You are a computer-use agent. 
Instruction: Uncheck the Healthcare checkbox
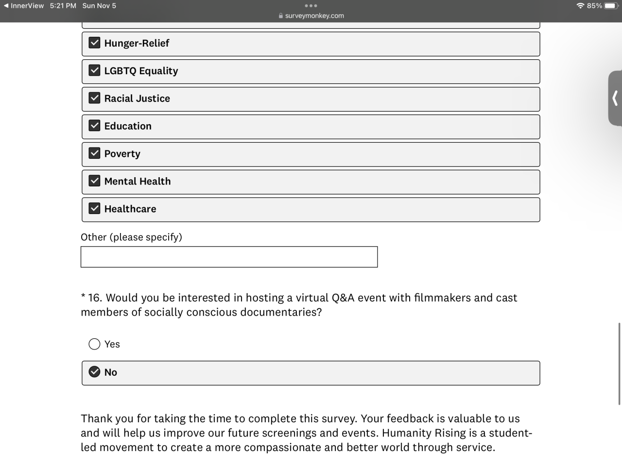[x=94, y=209]
